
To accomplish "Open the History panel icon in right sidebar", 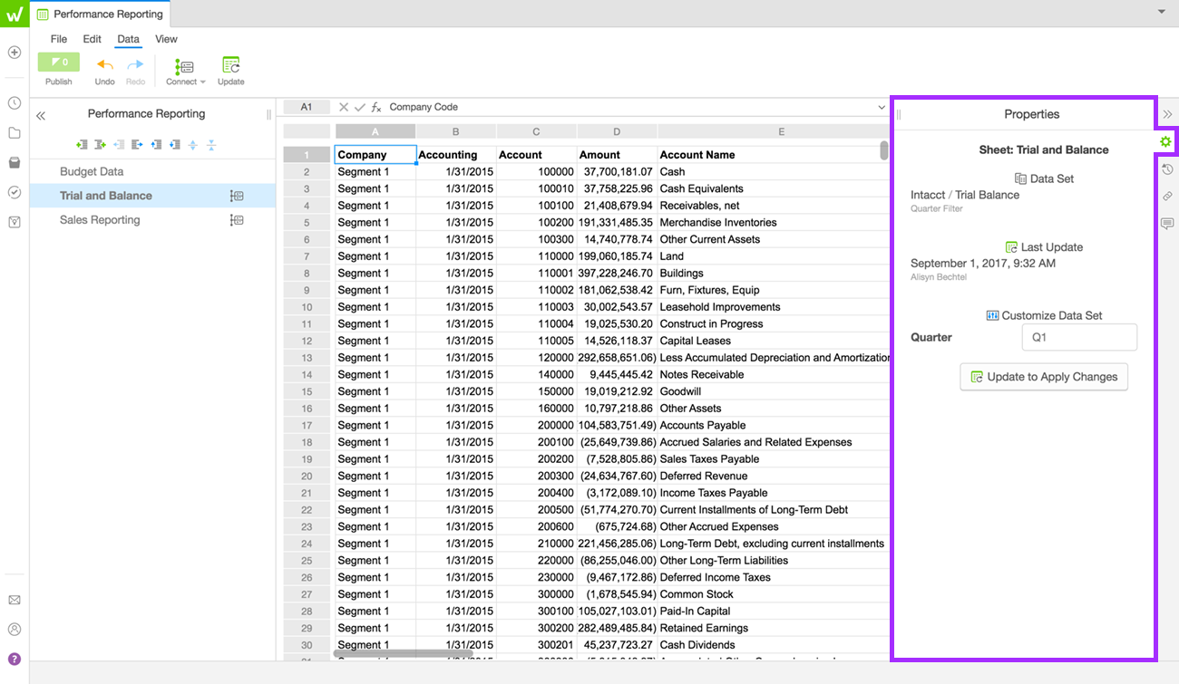I will [1167, 169].
